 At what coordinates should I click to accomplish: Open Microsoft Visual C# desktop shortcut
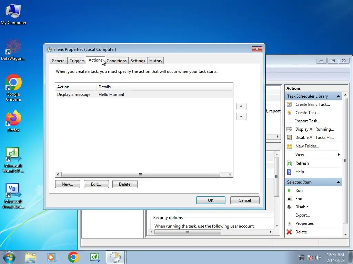13,160
